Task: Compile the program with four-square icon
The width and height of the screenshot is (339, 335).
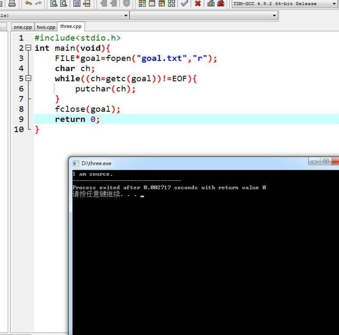Action: point(142,3)
